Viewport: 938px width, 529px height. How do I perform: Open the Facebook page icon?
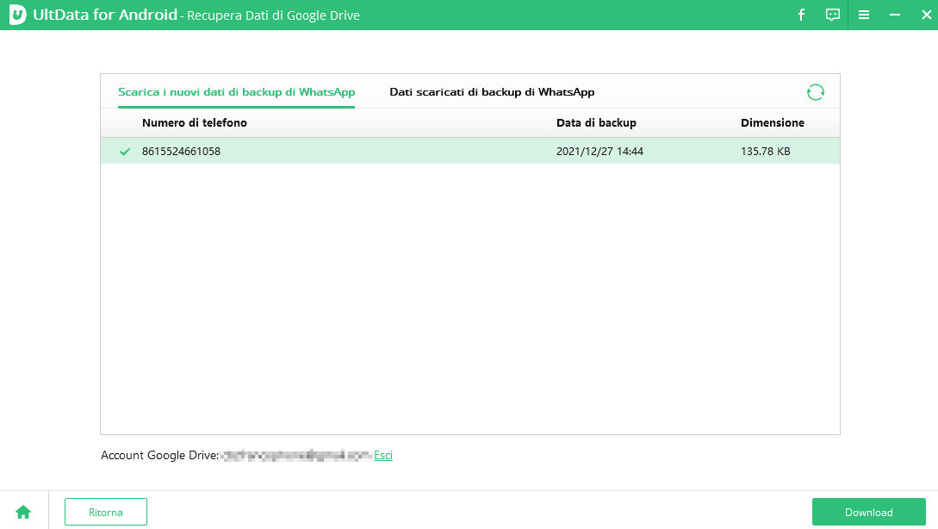click(801, 15)
